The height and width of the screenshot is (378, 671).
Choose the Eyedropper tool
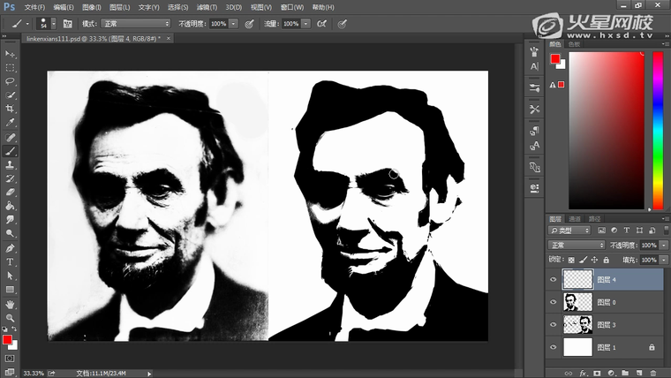11,123
